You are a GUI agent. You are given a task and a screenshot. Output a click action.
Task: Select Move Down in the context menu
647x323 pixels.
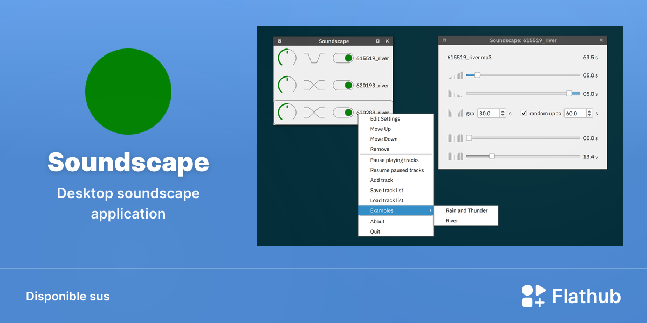[x=396, y=139]
